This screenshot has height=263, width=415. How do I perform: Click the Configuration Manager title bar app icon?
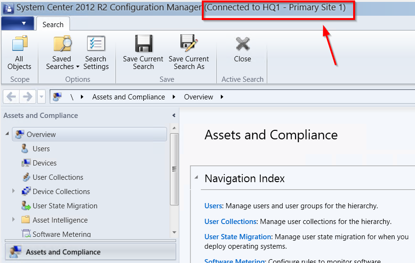point(8,8)
